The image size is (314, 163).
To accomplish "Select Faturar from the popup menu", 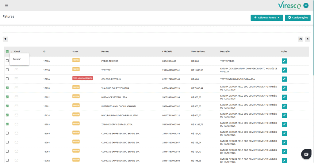I will (x=17, y=59).
